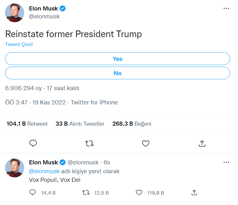Click the Twitter for iPhone source label
This screenshot has height=205, width=238.
coord(94,102)
